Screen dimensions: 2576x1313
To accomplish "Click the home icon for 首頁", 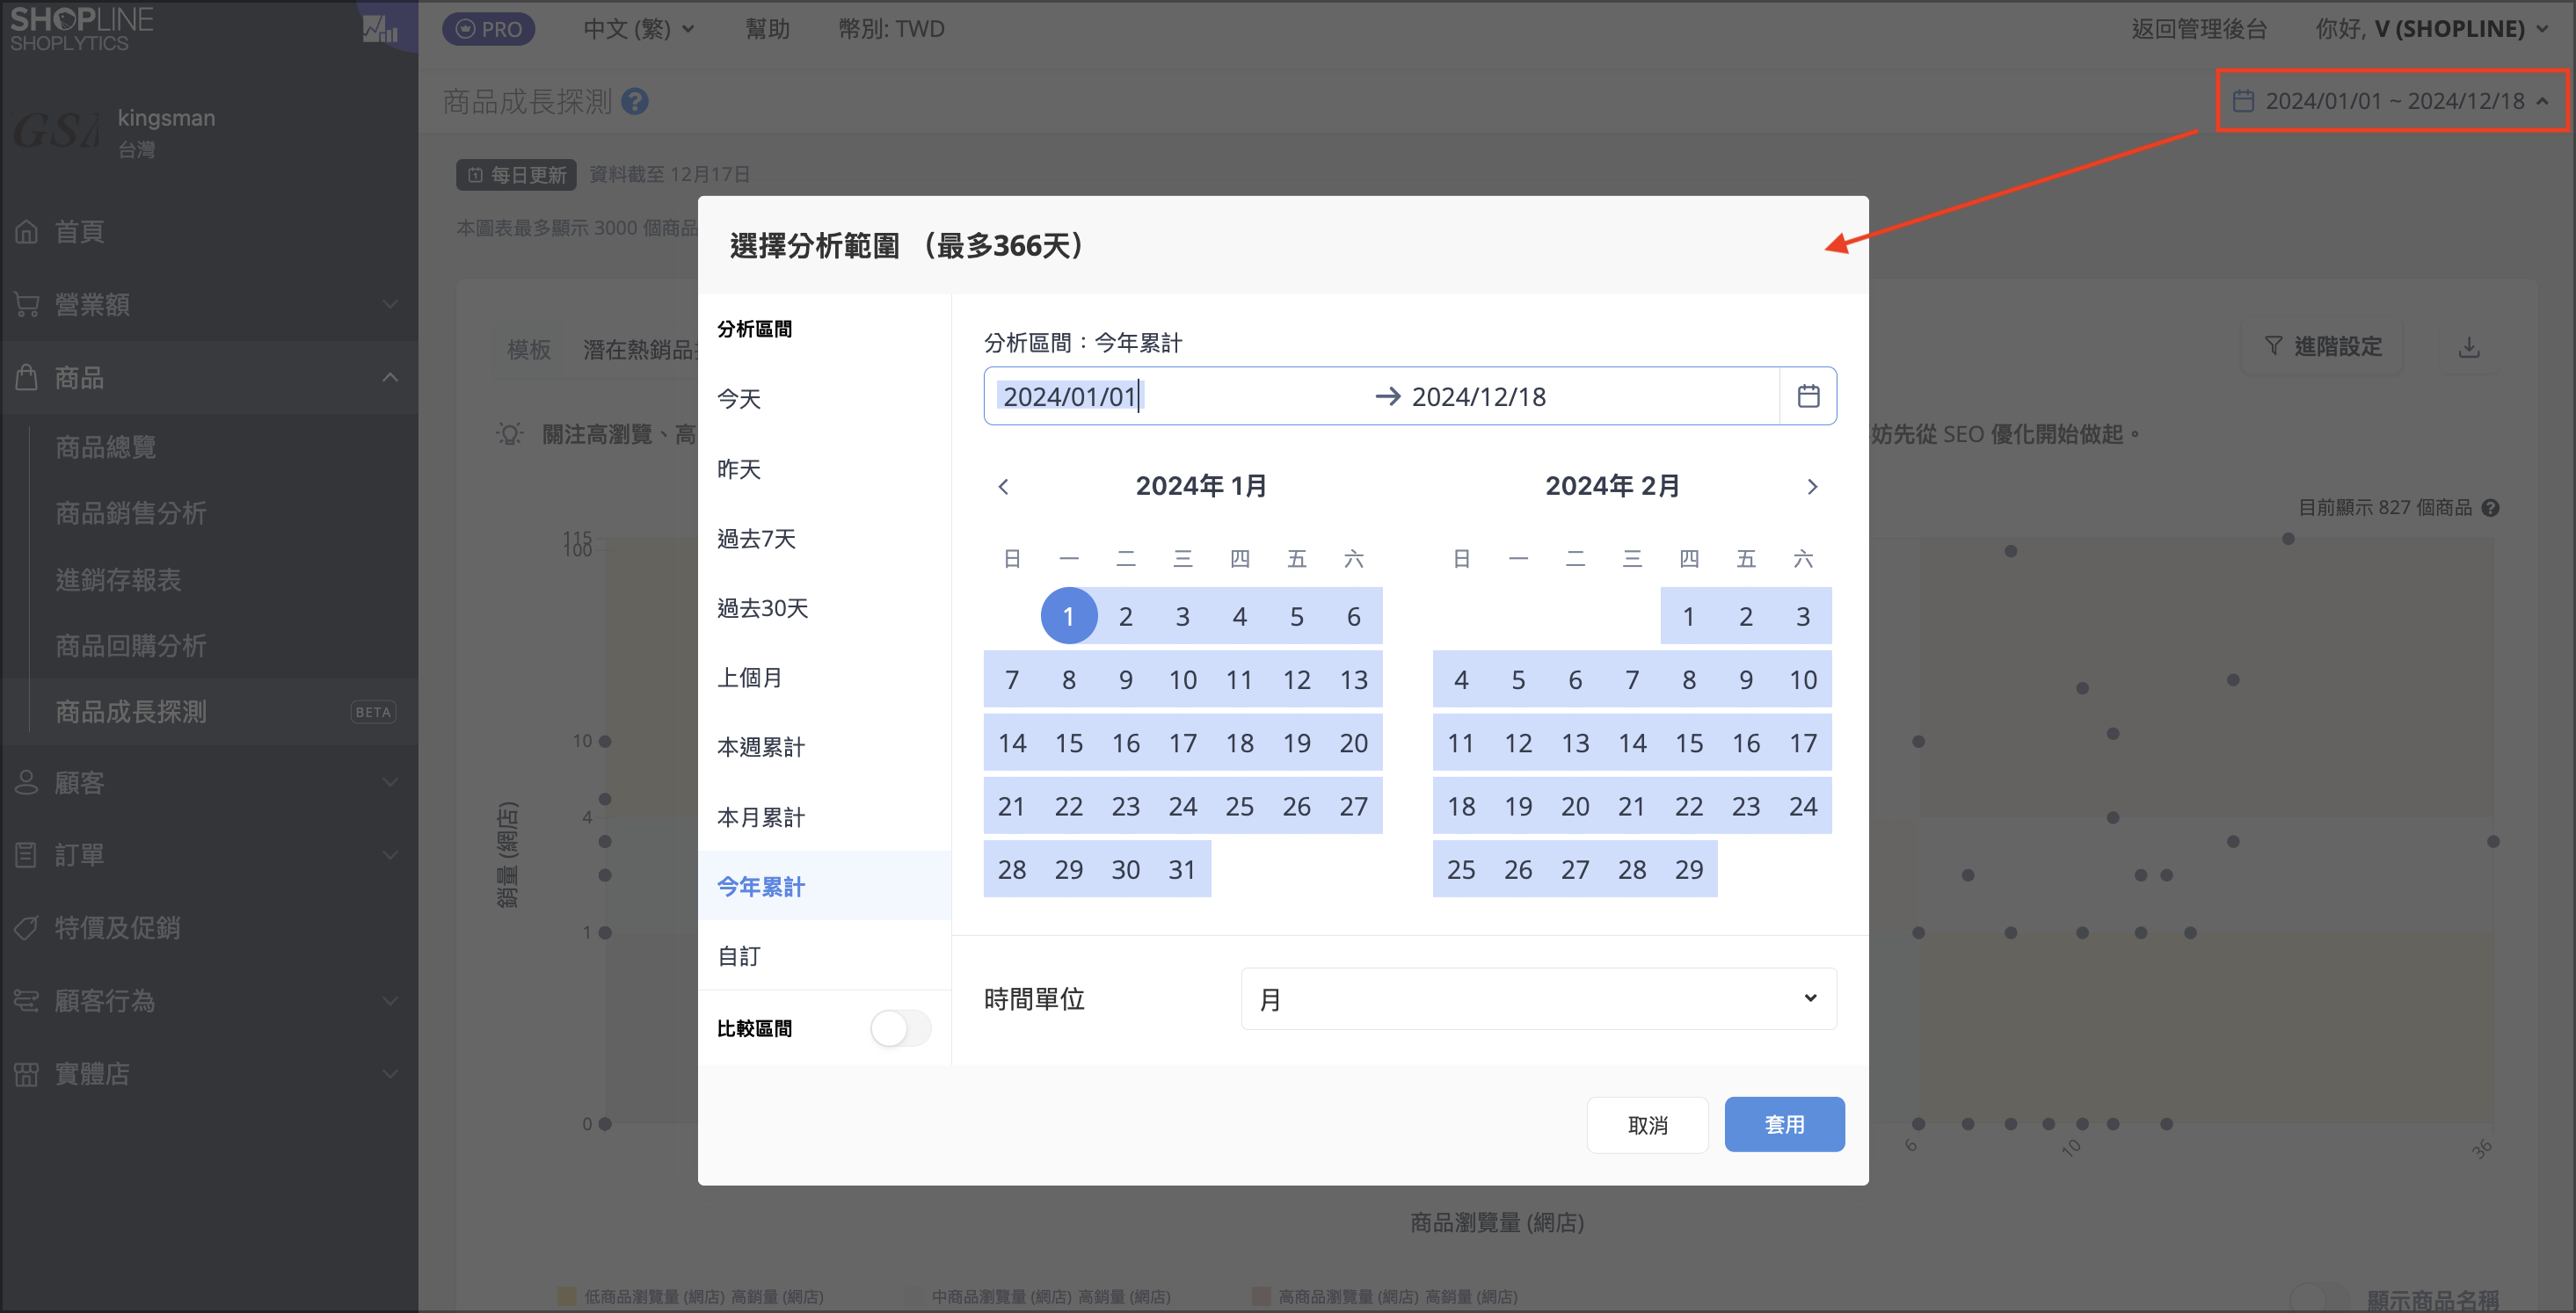I will [x=27, y=232].
